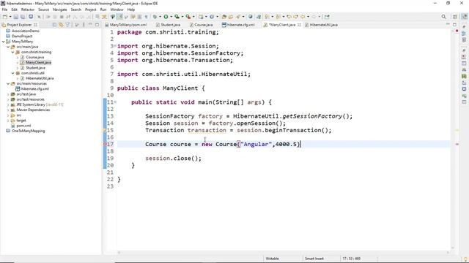Click the Pin Editor icon
Viewport: 469px width, 263px height.
pos(327,17)
